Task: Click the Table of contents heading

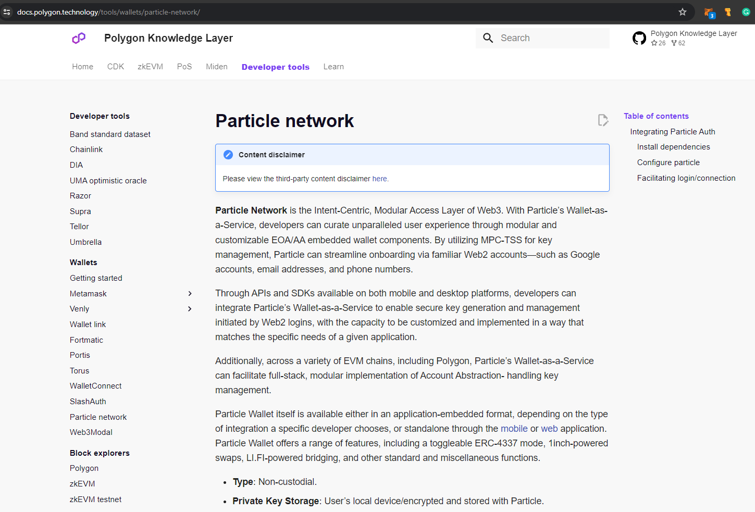Action: click(656, 116)
